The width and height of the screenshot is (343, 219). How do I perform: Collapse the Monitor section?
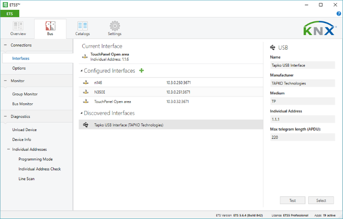5,81
